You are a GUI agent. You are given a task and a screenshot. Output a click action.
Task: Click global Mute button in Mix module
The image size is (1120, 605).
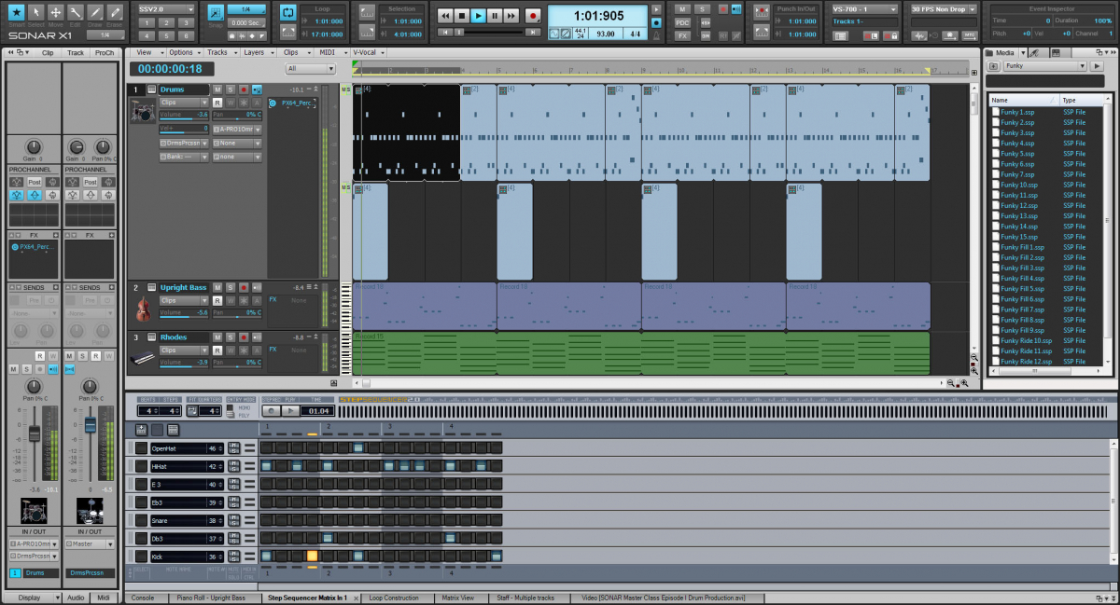pos(682,9)
